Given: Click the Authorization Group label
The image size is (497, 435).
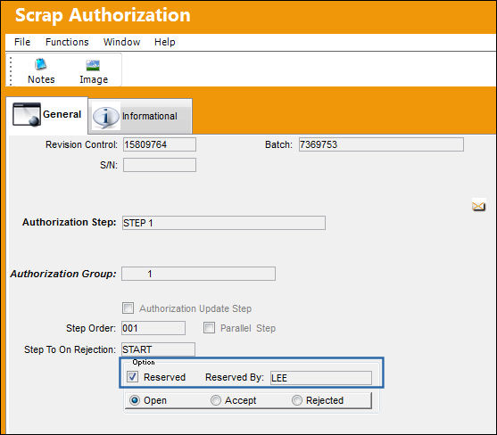Looking at the screenshot, I should point(63,274).
